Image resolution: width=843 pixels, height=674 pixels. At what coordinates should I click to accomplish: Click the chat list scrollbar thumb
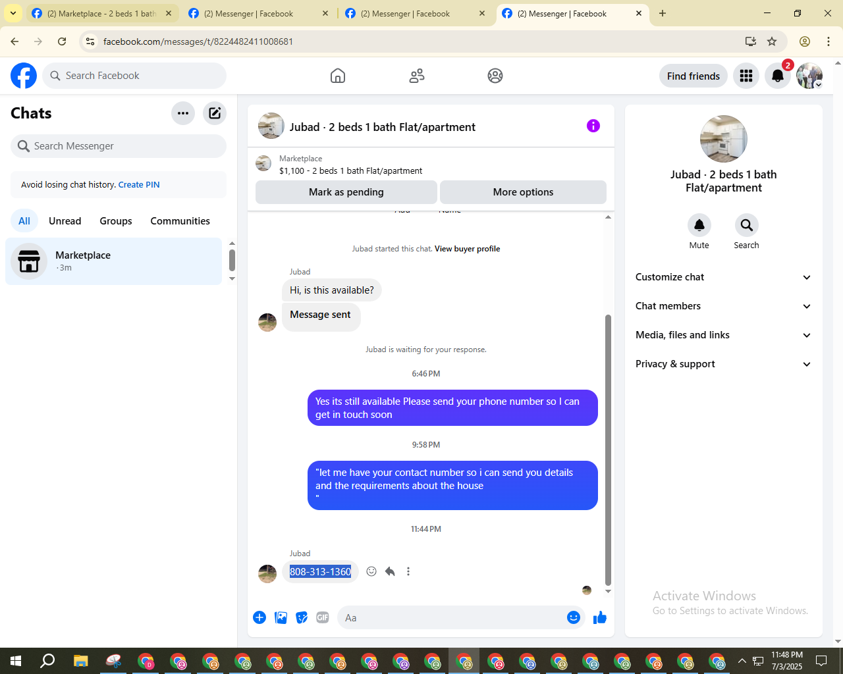pyautogui.click(x=232, y=260)
